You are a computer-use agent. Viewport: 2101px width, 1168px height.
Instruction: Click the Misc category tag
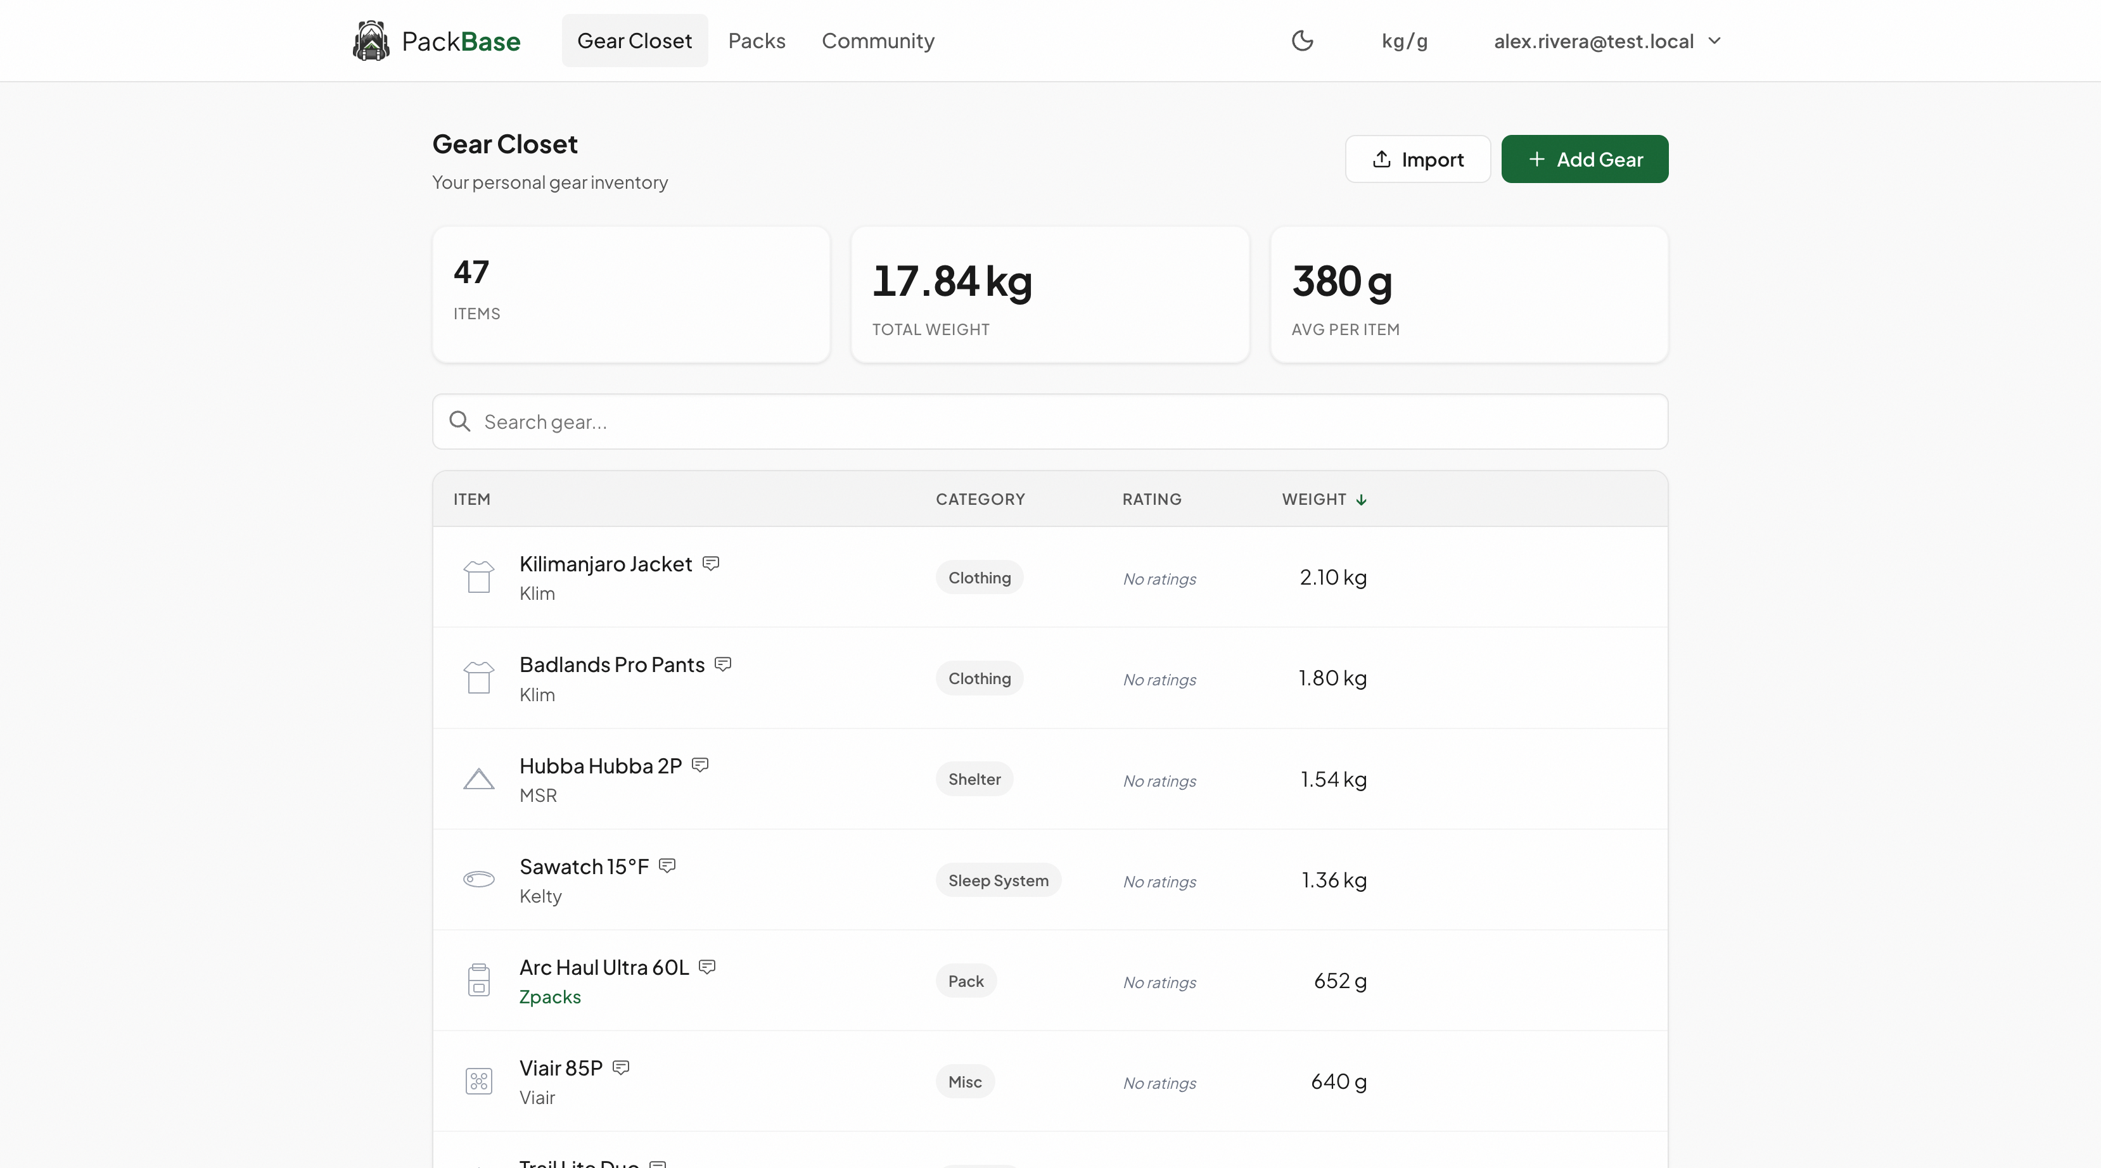(x=965, y=1082)
